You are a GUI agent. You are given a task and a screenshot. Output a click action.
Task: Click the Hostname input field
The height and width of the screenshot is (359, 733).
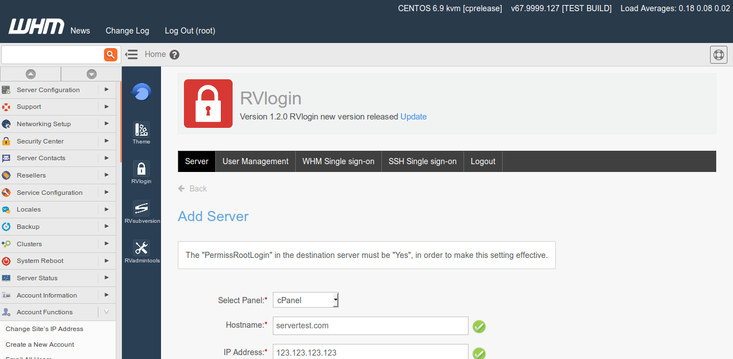tap(370, 326)
